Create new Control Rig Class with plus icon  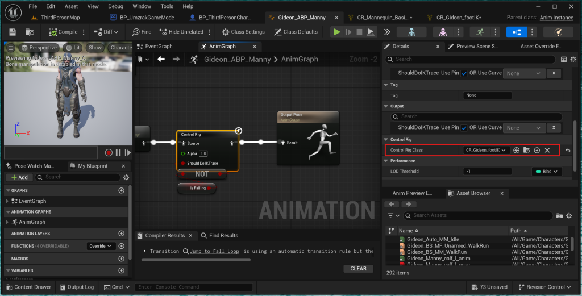point(537,150)
